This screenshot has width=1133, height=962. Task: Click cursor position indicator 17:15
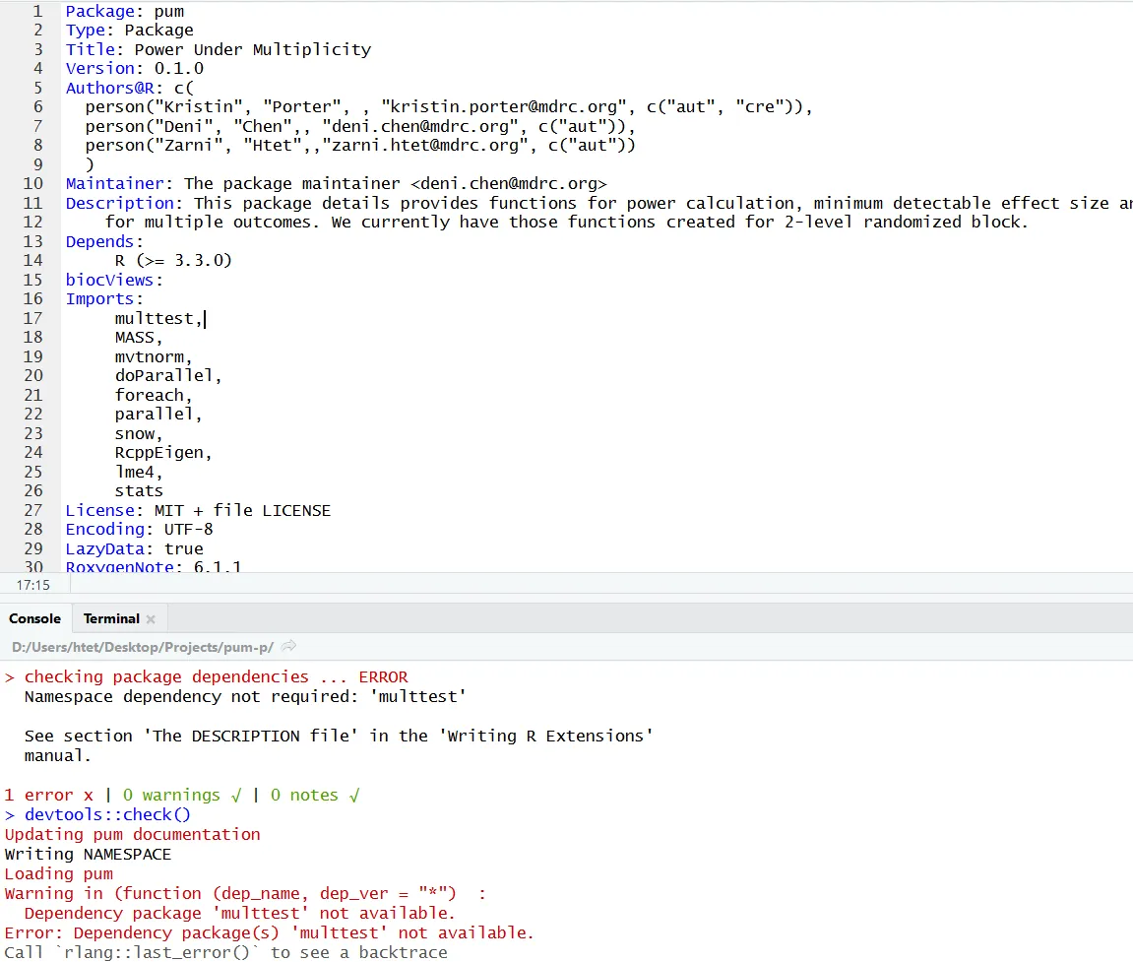(x=33, y=585)
